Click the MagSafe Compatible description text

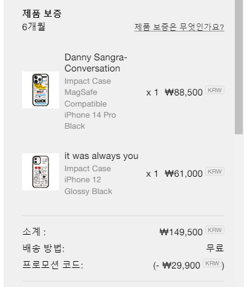click(x=85, y=98)
